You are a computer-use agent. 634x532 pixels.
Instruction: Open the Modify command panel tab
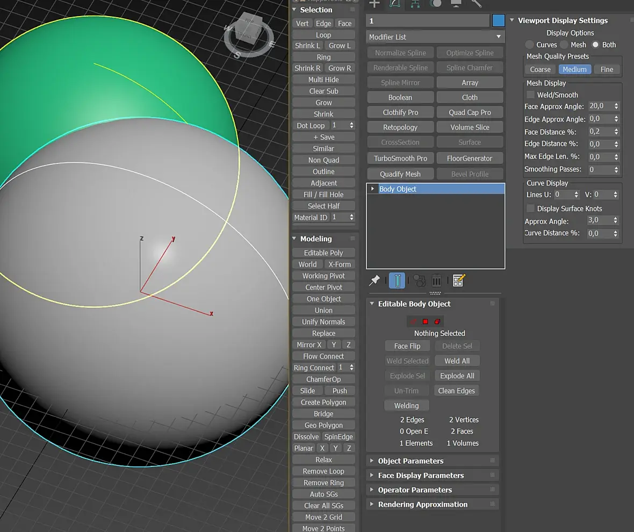[394, 4]
